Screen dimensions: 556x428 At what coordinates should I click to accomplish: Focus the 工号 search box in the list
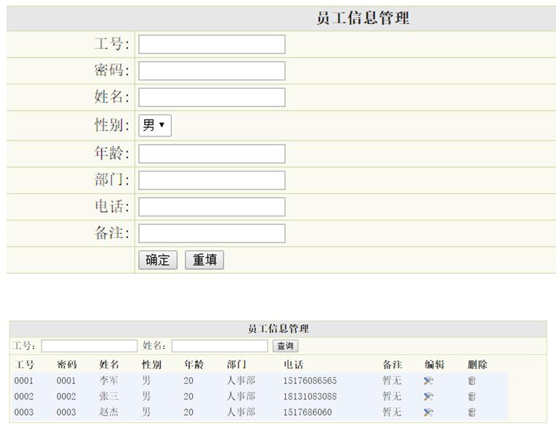coord(89,346)
